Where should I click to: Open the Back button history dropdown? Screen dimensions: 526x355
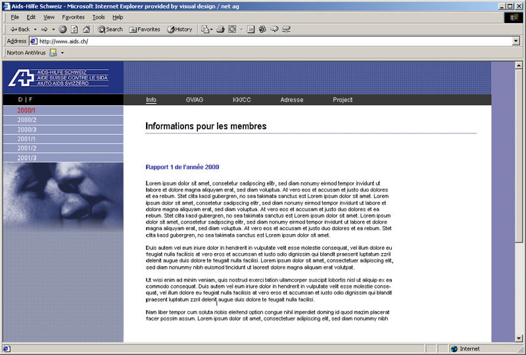click(36, 30)
